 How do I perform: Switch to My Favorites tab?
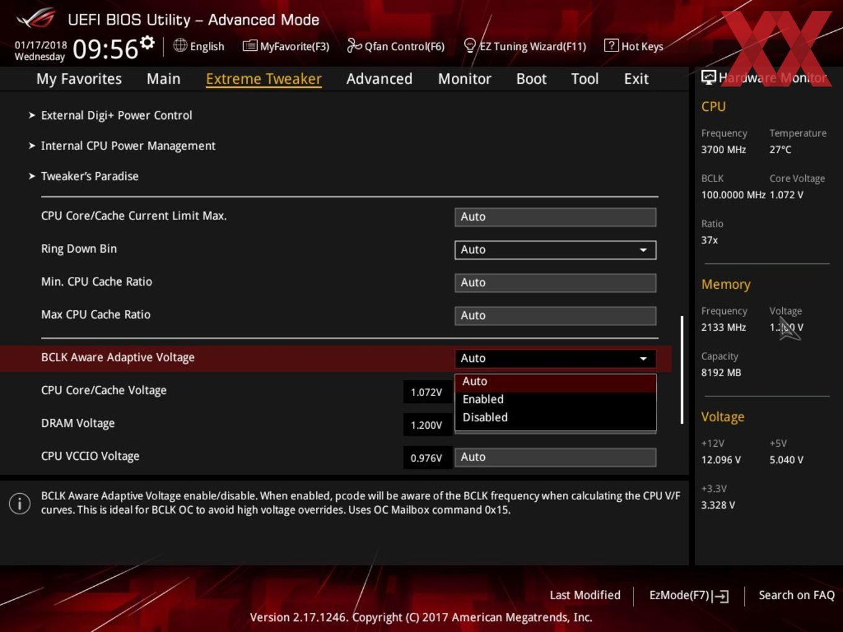click(79, 79)
